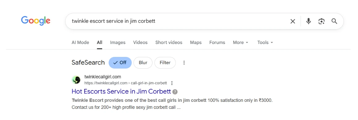
Task: Click the magnifying glass search icon
Action: pyautogui.click(x=334, y=22)
